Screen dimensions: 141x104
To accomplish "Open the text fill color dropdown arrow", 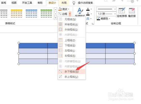I will (x=91, y=9).
